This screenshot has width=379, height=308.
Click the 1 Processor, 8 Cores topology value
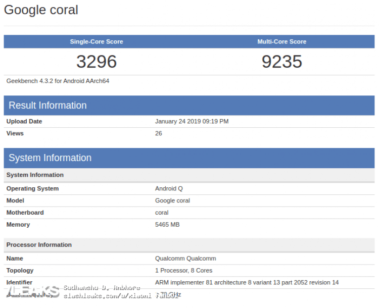point(183,271)
